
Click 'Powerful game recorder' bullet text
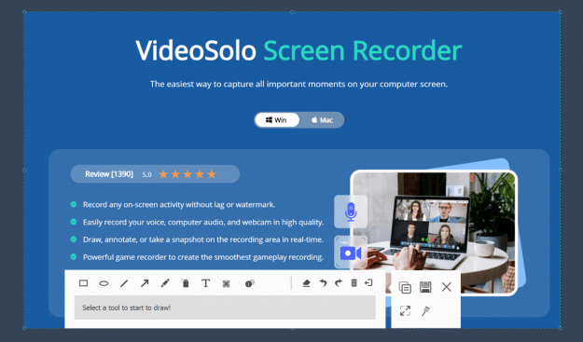click(203, 257)
